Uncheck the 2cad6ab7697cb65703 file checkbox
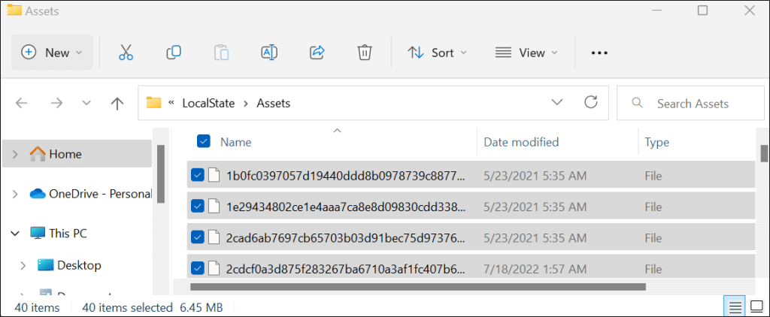The height and width of the screenshot is (317, 770). (x=198, y=237)
